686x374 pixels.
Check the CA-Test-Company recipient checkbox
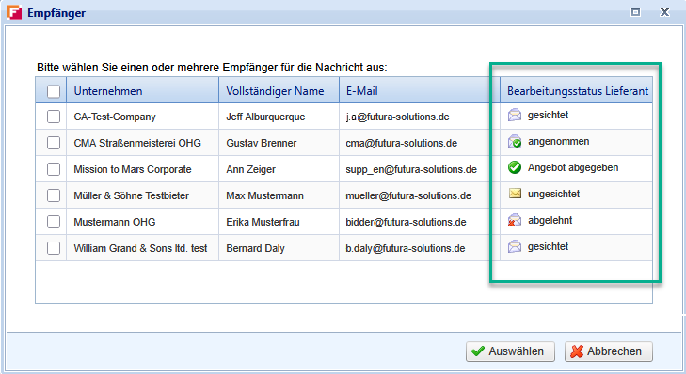(54, 117)
